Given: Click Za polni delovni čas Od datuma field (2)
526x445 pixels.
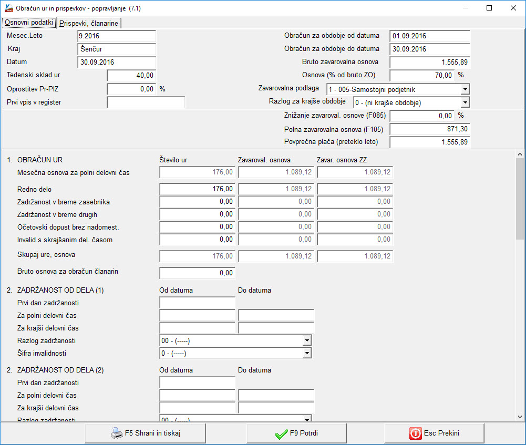Looking at the screenshot, I should [x=197, y=395].
